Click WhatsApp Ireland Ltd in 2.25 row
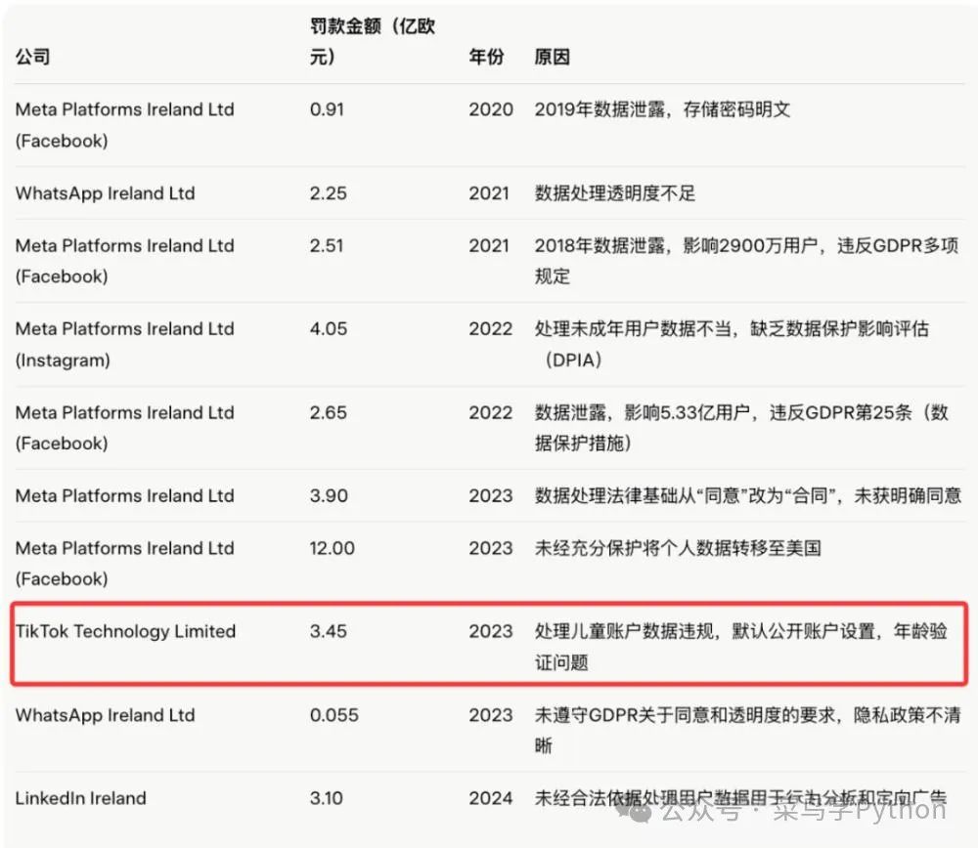 (x=106, y=193)
